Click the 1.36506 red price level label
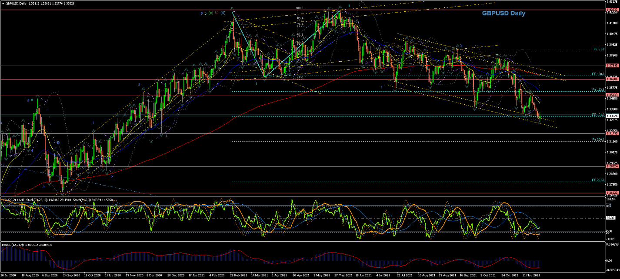 point(612,80)
